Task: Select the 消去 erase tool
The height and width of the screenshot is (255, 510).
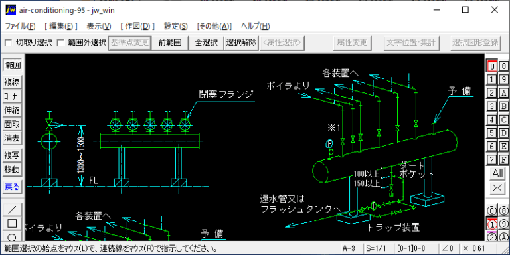Action: pos(12,138)
